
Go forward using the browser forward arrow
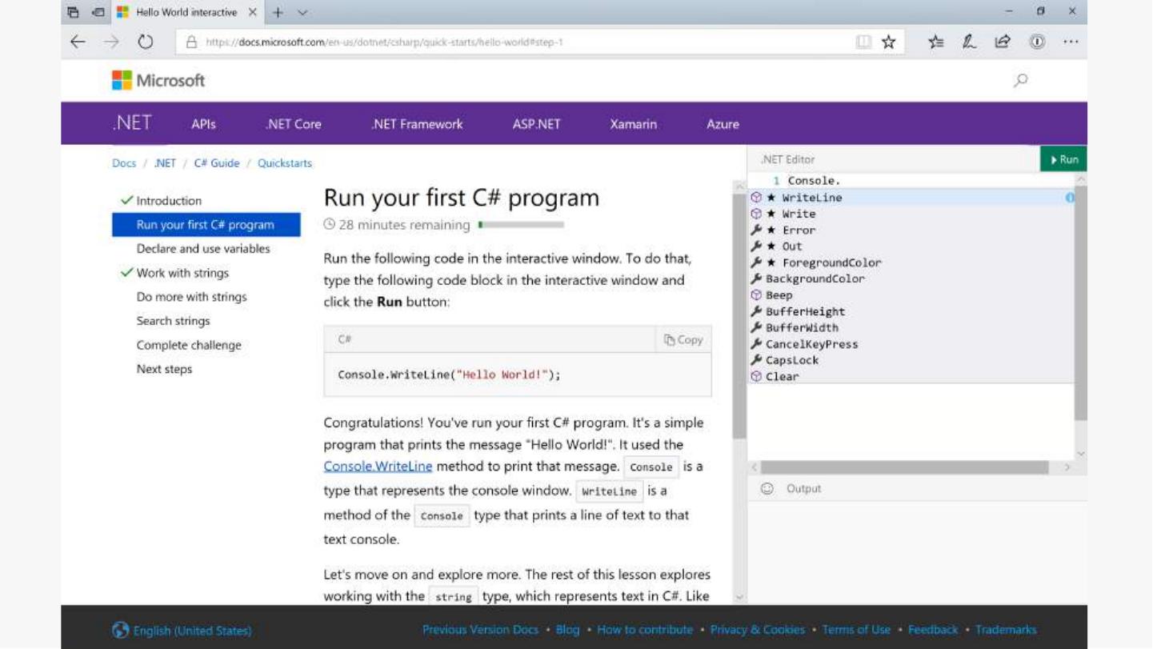coord(111,42)
